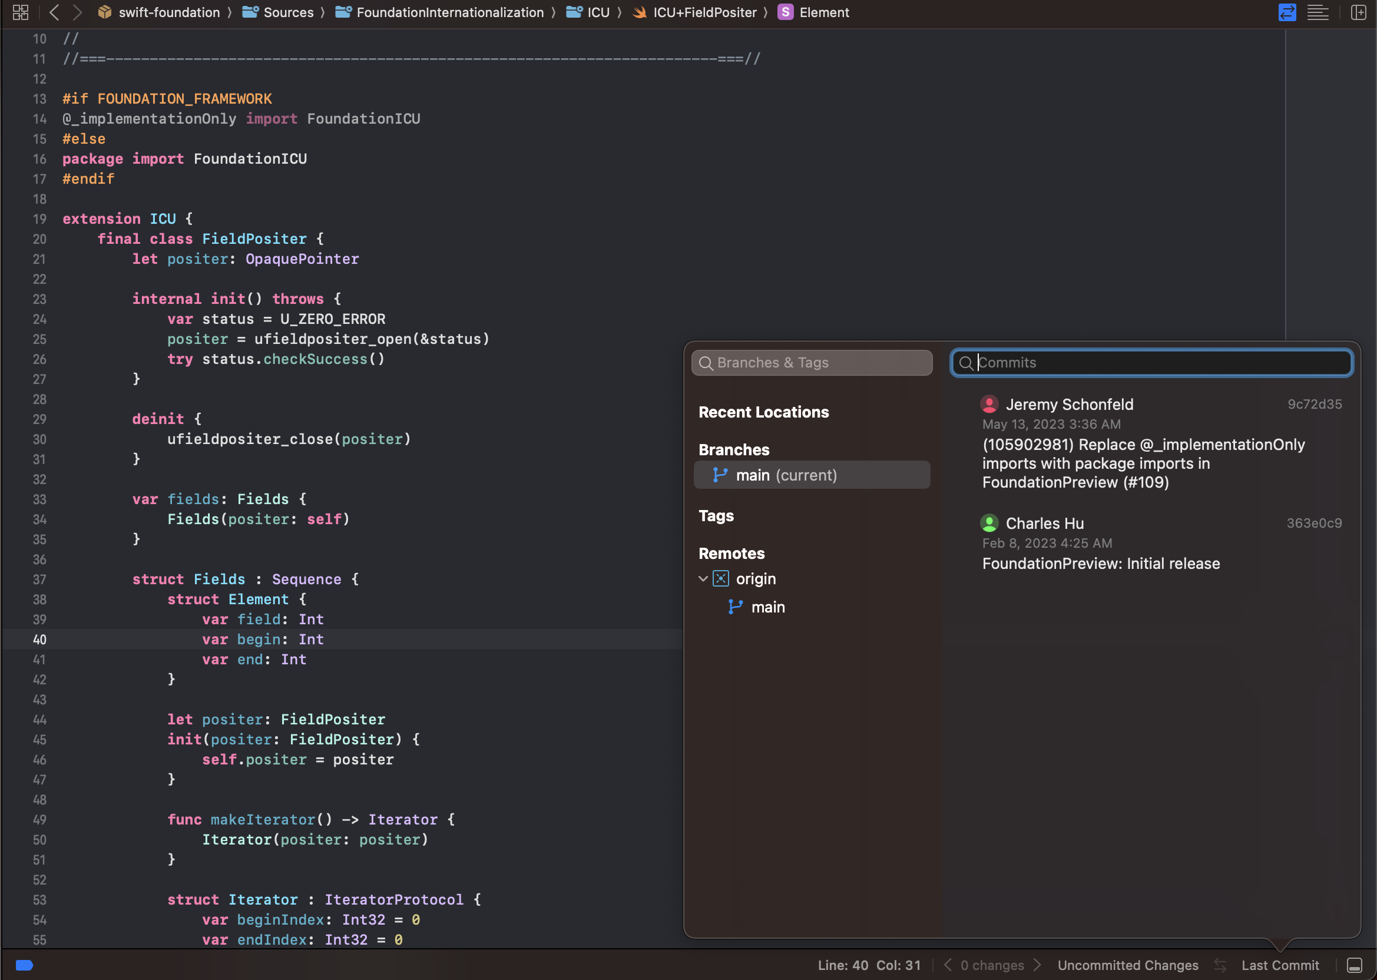Add a new editor pane on right
This screenshot has width=1377, height=980.
[x=1358, y=12]
